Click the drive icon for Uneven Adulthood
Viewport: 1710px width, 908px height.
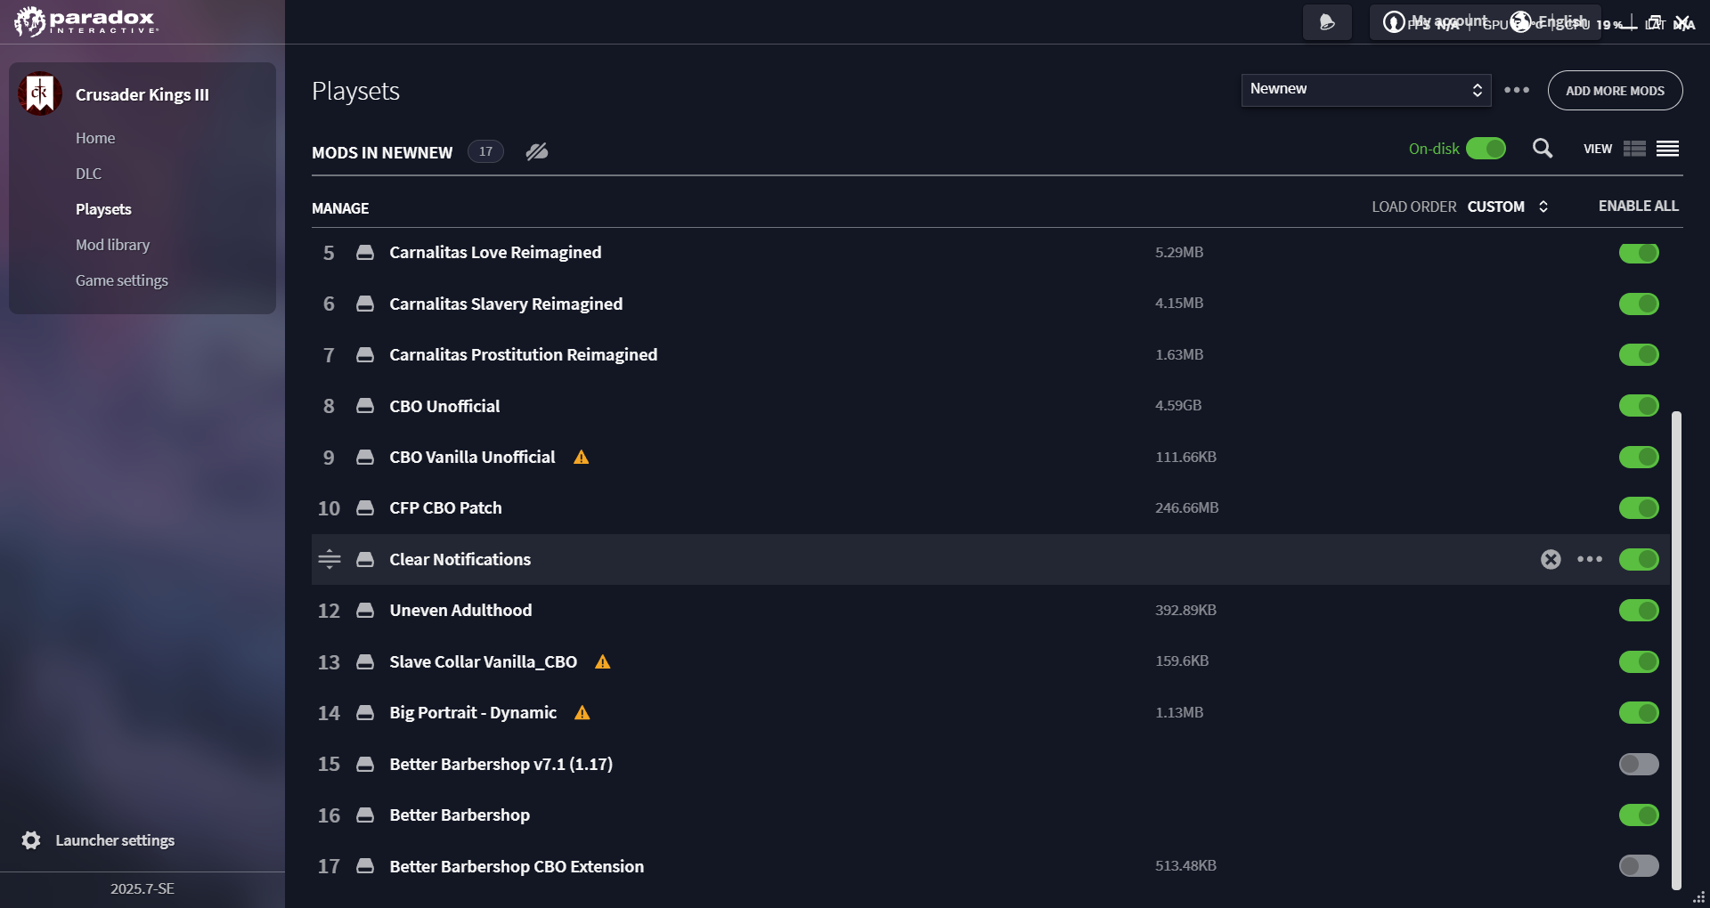365,611
